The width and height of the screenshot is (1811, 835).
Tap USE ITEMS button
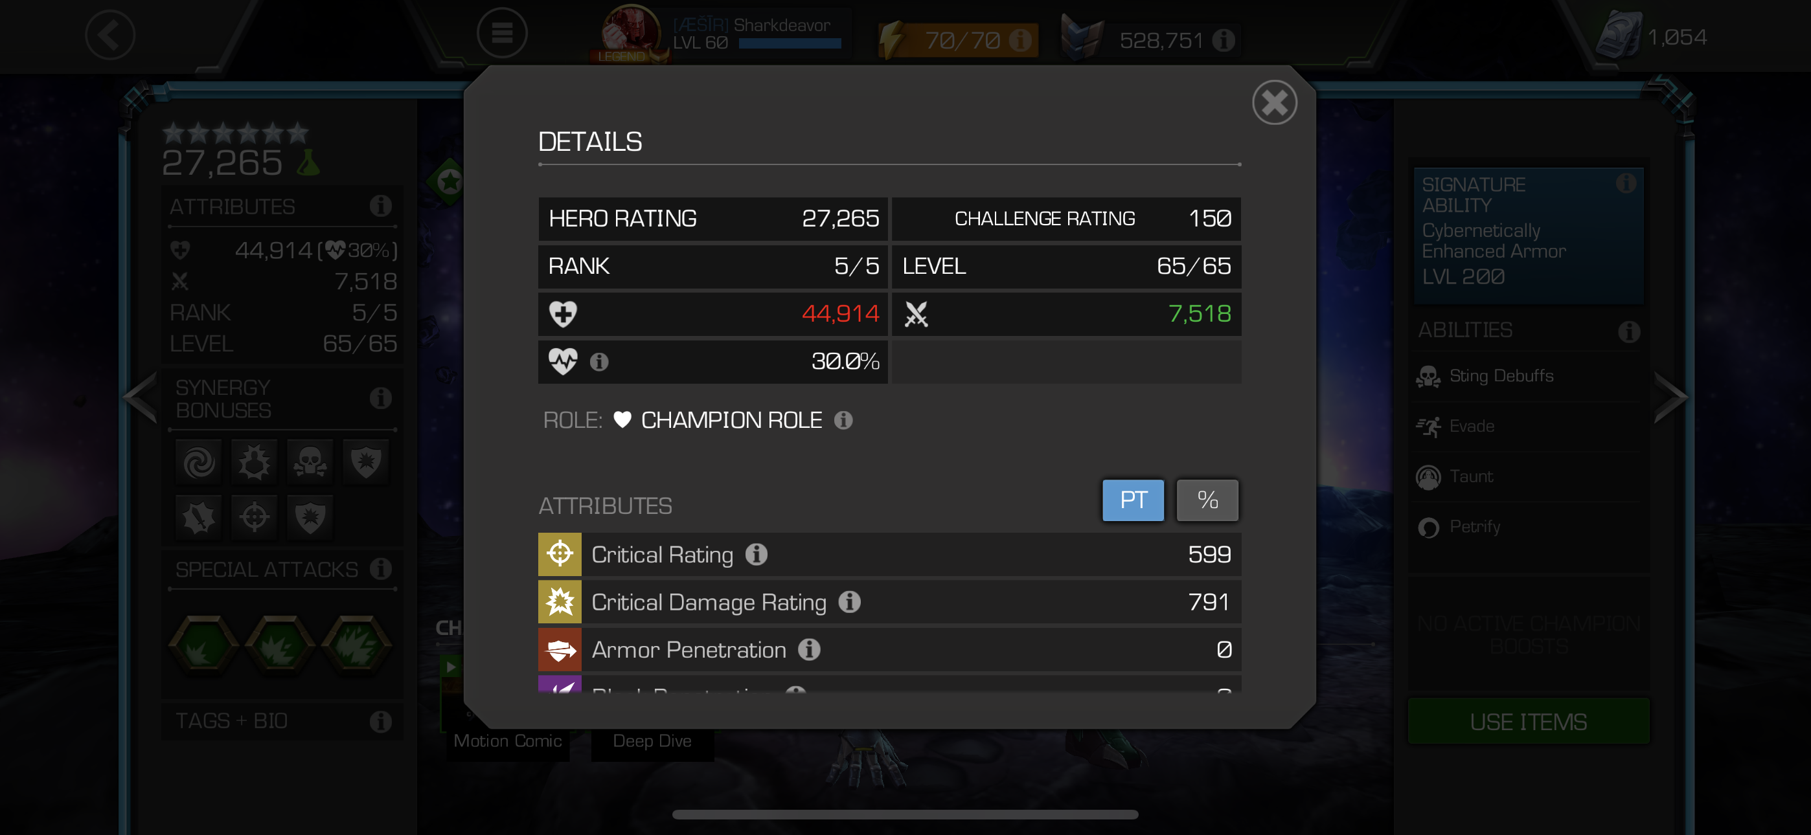coord(1529,722)
